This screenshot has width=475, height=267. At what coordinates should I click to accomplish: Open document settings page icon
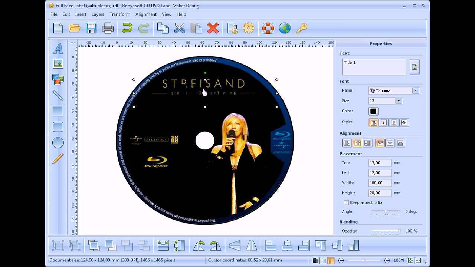tap(232, 28)
